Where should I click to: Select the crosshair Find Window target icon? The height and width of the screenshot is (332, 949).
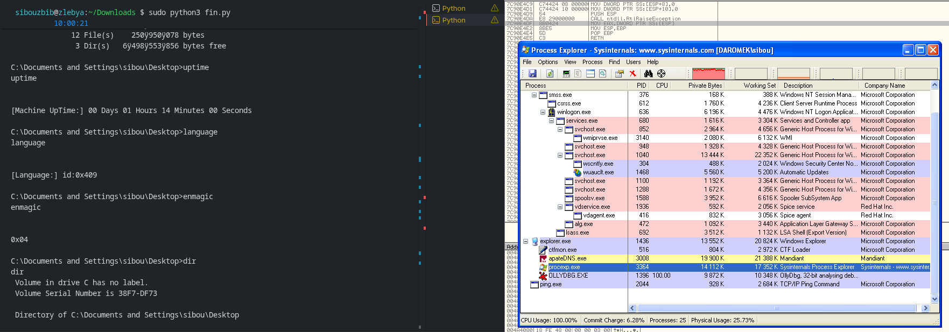[661, 74]
